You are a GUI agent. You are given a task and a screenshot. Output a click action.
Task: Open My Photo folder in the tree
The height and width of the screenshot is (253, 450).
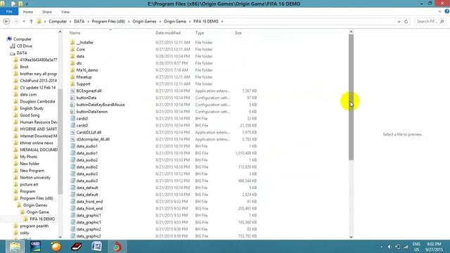[28, 157]
